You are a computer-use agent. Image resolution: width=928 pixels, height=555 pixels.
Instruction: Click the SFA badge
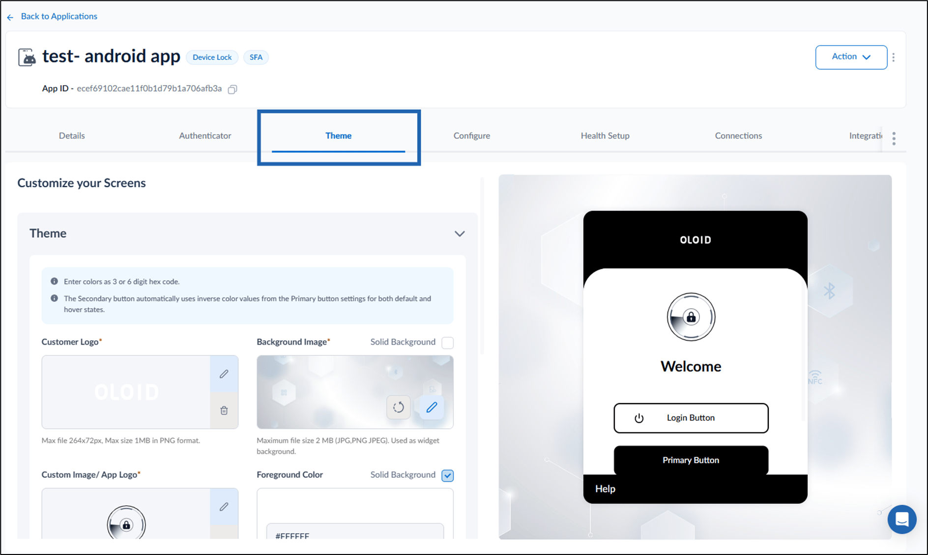point(256,57)
